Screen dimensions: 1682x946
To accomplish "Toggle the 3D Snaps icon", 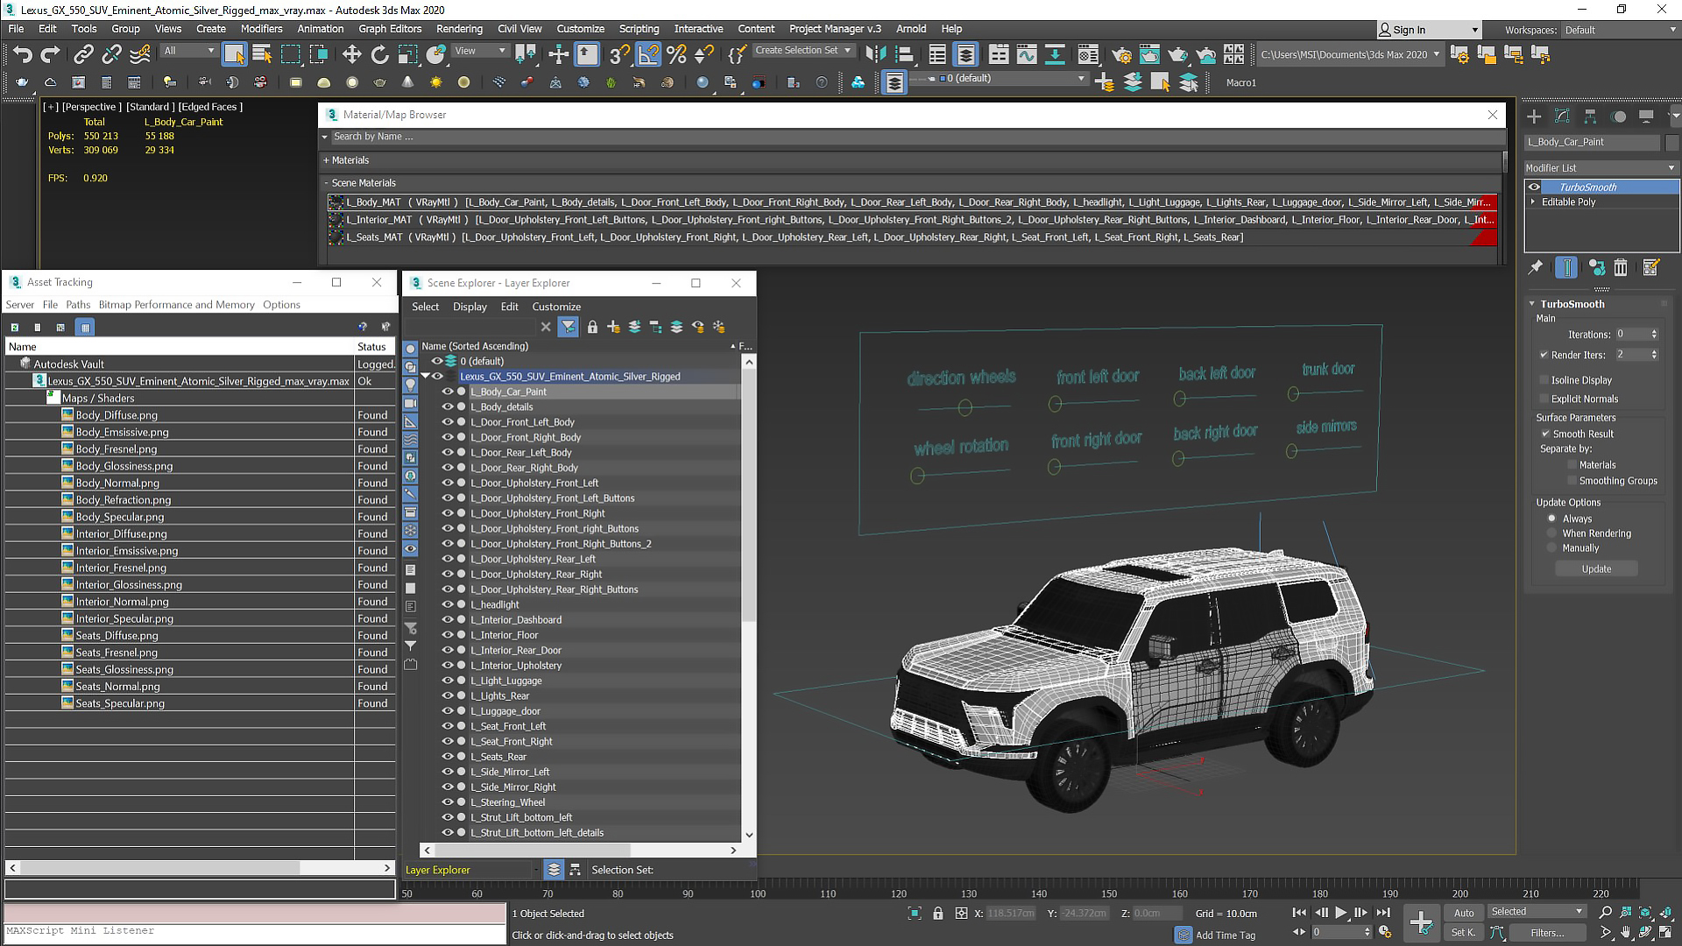I will (619, 54).
